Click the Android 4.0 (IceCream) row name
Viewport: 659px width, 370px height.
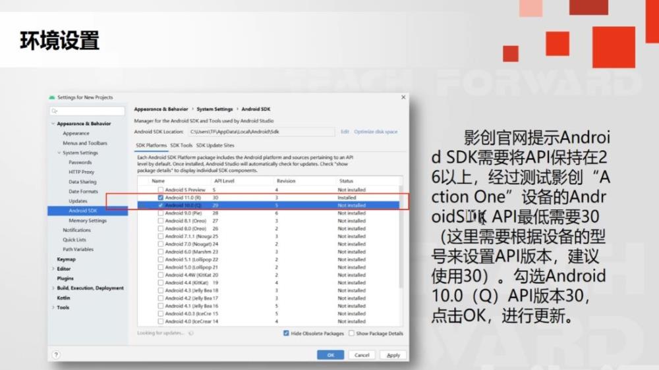pyautogui.click(x=188, y=321)
